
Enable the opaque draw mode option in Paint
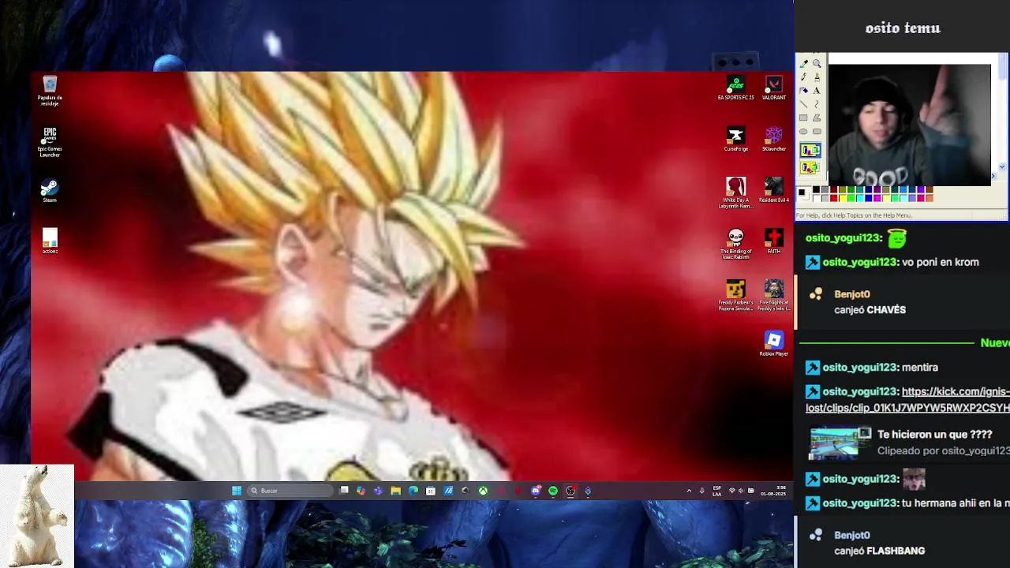(810, 150)
